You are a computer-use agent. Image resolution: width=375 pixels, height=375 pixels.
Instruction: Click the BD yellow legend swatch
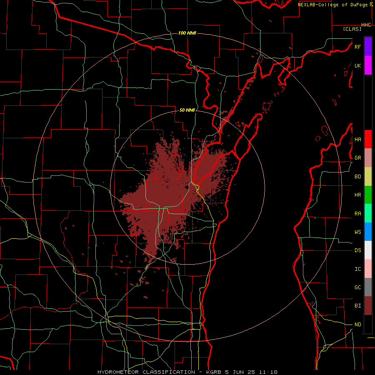pyautogui.click(x=368, y=177)
